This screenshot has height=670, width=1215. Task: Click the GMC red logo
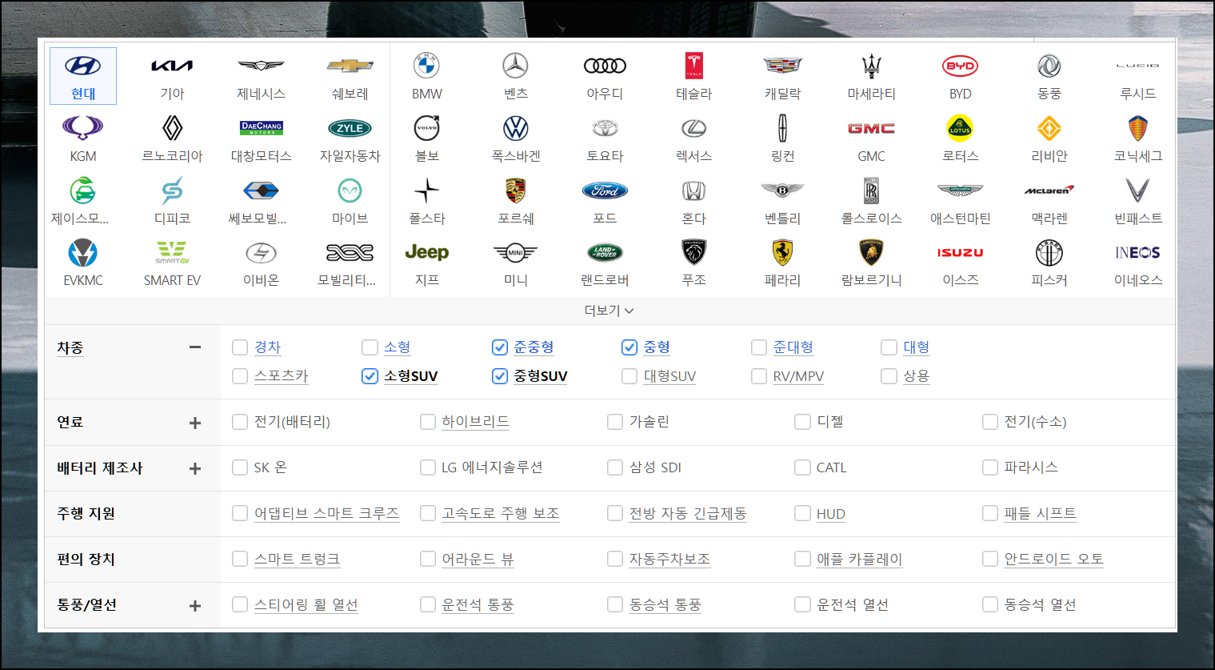point(871,128)
